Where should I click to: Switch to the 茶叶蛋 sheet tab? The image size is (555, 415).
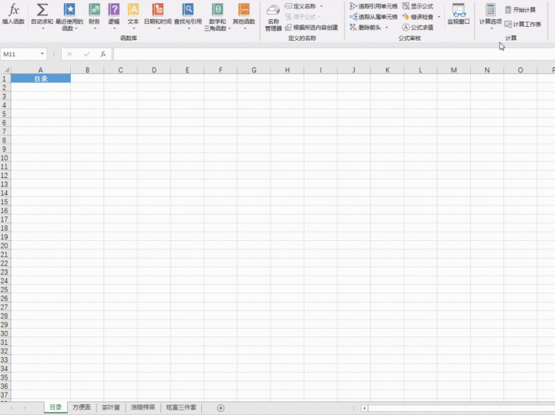click(x=111, y=407)
